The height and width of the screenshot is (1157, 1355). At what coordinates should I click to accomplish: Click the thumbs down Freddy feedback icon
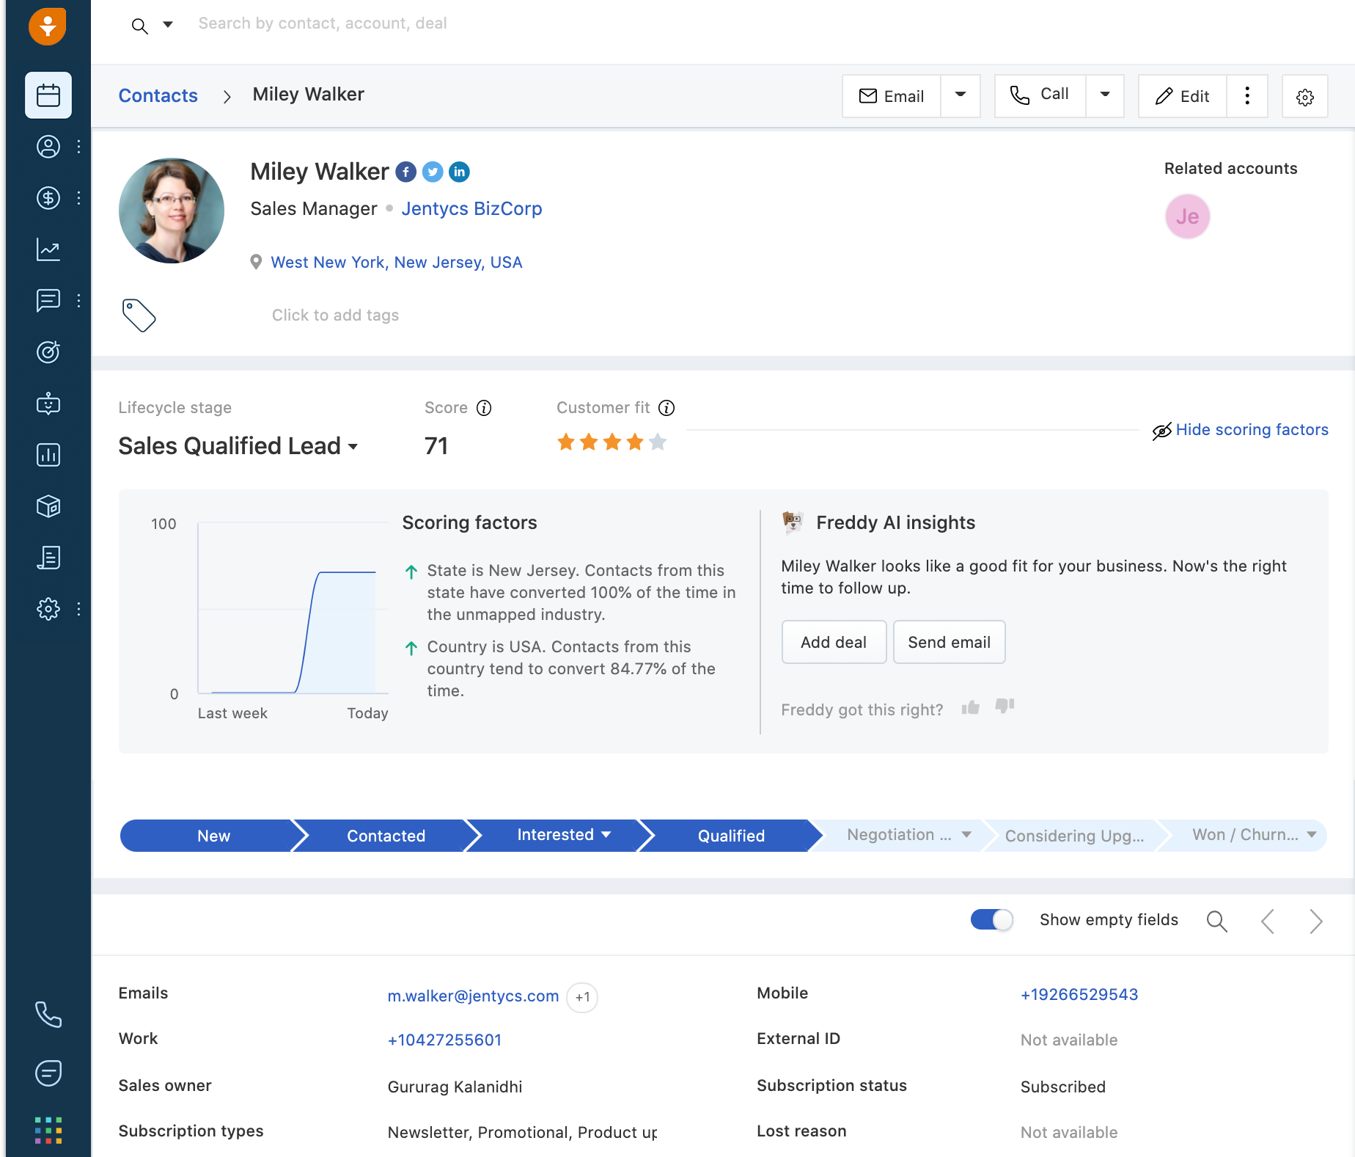[1005, 707]
